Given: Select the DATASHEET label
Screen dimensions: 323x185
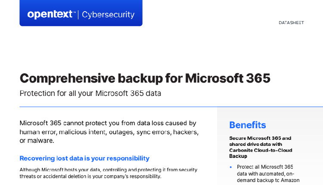Looking at the screenshot, I should pyautogui.click(x=291, y=23).
